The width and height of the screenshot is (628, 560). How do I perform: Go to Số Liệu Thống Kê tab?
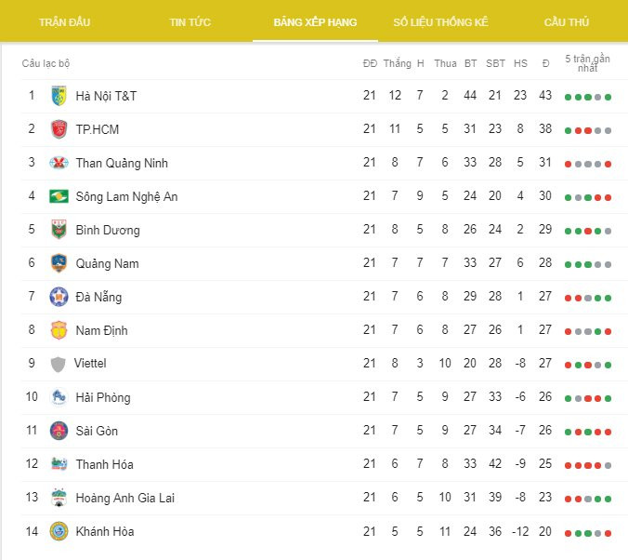point(440,21)
